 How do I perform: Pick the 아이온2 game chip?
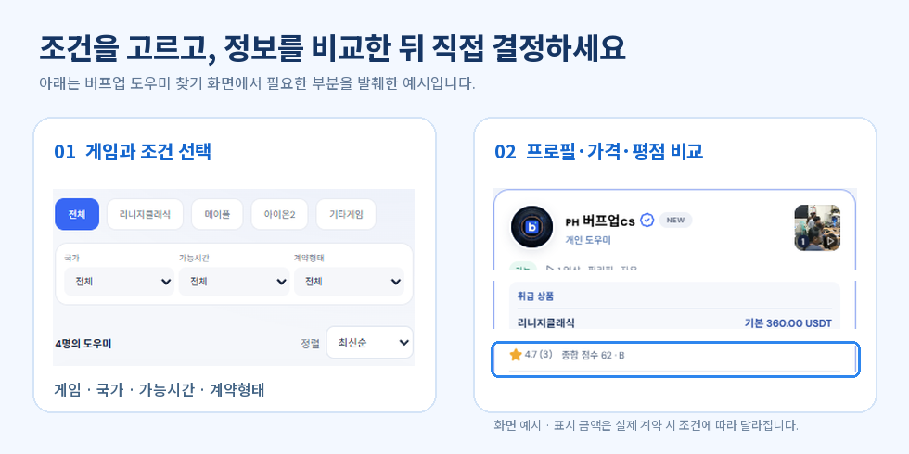(x=279, y=214)
